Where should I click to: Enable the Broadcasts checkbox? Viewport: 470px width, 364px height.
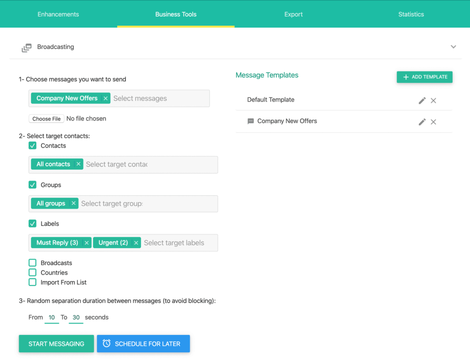[33, 263]
